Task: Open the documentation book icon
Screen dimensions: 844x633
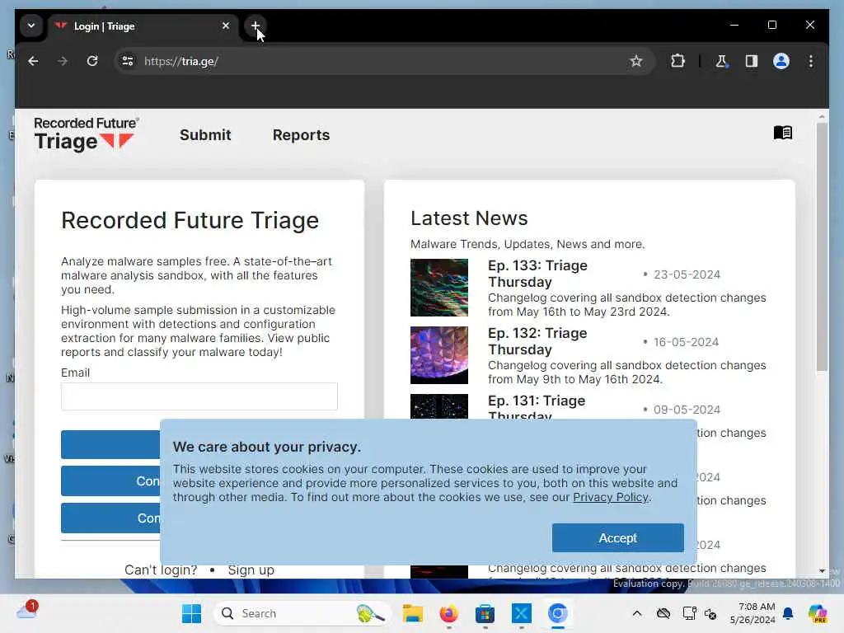Action: [783, 133]
